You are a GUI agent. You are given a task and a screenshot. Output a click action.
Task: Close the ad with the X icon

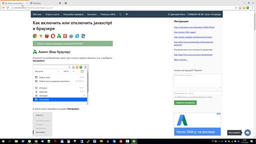(220, 114)
